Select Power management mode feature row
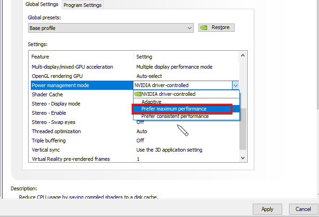 pyautogui.click(x=82, y=85)
